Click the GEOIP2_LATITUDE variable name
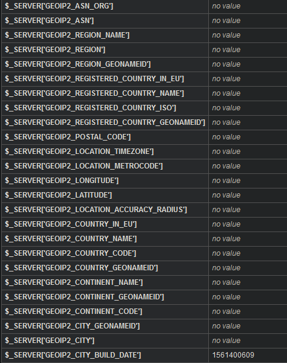The image size is (287, 363). [58, 195]
